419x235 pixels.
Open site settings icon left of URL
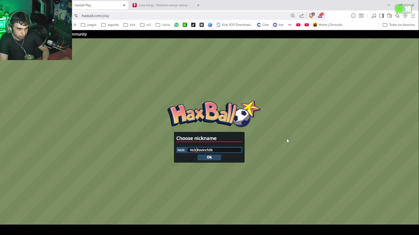pyautogui.click(x=76, y=16)
